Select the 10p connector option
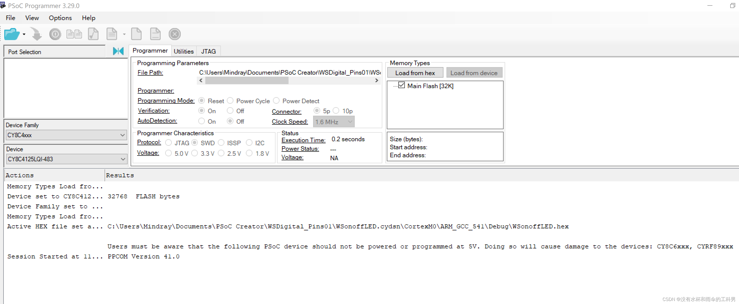This screenshot has width=739, height=304. tap(336, 111)
